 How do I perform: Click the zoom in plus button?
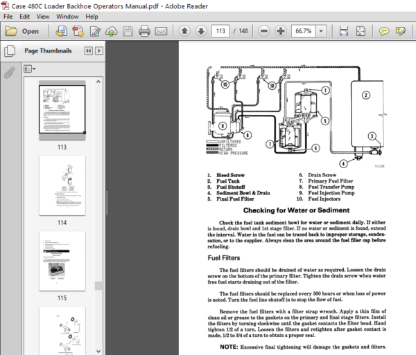point(281,31)
